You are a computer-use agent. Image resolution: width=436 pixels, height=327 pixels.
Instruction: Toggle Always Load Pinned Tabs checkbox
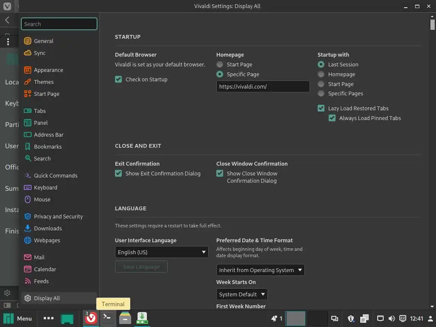pyautogui.click(x=332, y=118)
